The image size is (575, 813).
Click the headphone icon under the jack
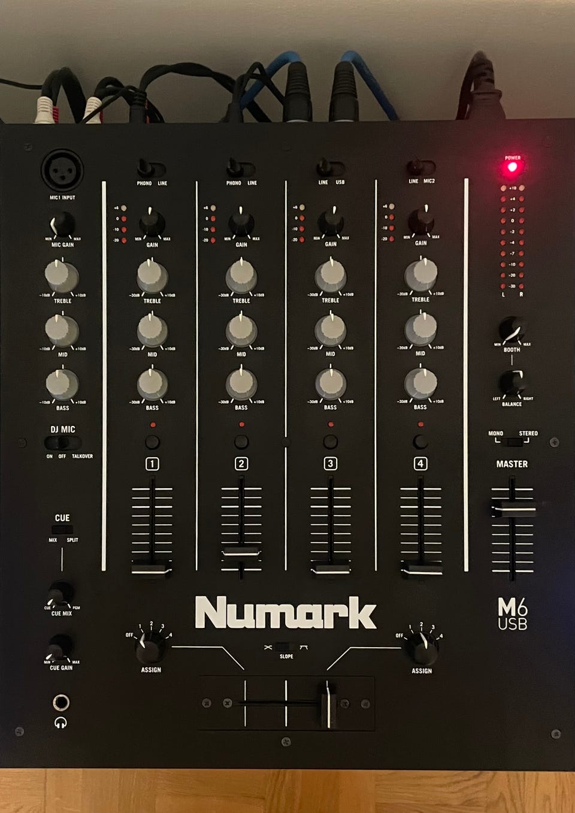pyautogui.click(x=60, y=723)
